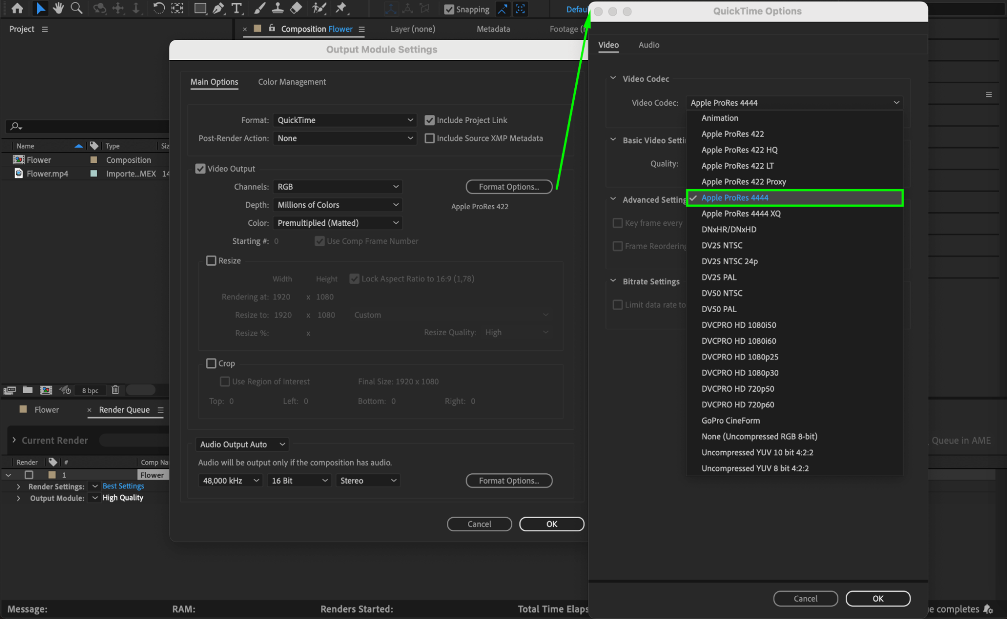This screenshot has height=619, width=1007.
Task: Select the Puppet Pin tool
Action: pyautogui.click(x=341, y=8)
